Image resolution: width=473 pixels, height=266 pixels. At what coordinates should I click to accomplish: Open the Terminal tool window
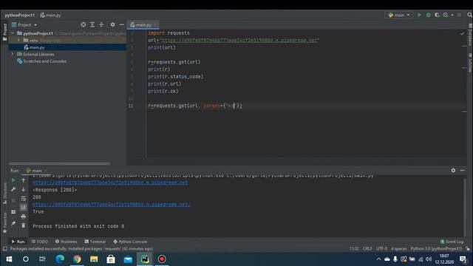(95, 242)
